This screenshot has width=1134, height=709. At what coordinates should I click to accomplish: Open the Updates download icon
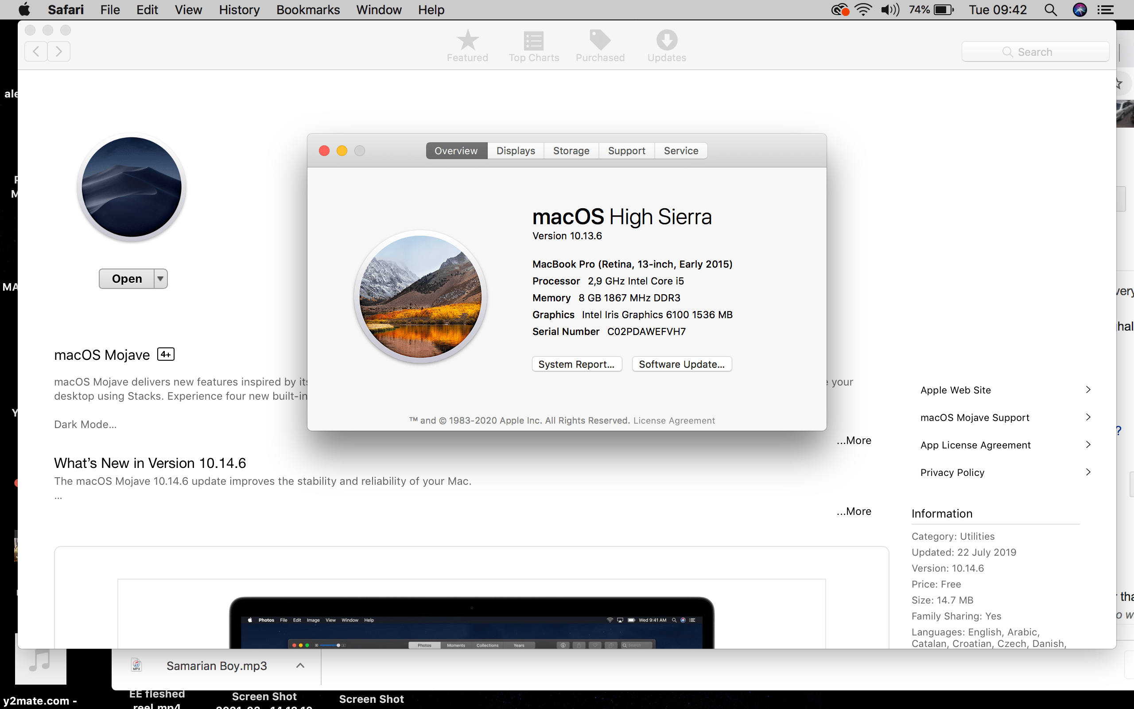(x=666, y=40)
